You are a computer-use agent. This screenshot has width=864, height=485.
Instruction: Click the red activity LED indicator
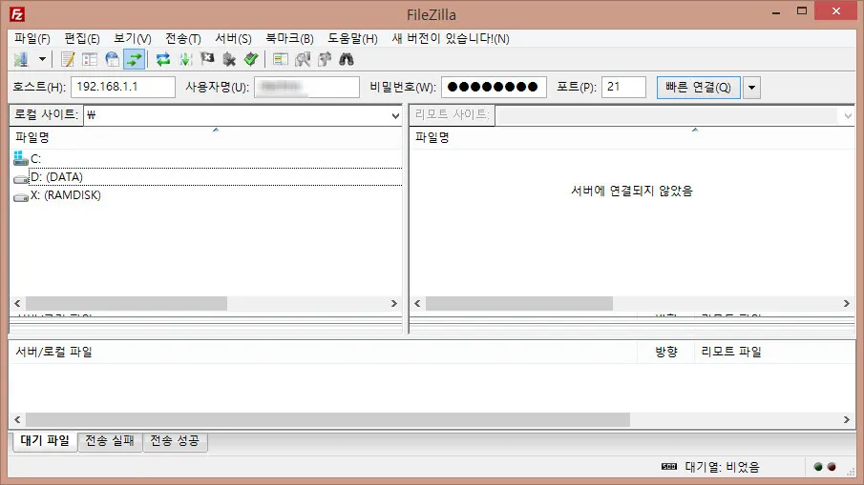click(x=832, y=467)
